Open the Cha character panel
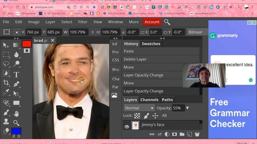The height and width of the screenshot is (144, 257). pos(116,79)
